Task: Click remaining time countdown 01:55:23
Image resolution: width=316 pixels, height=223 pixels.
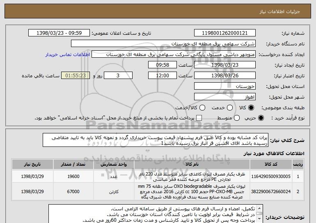Action: (76, 76)
